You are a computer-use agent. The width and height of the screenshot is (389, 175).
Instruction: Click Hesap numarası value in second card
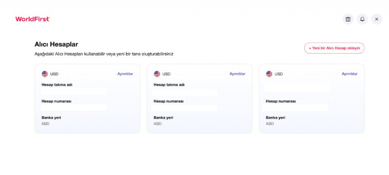point(184,108)
